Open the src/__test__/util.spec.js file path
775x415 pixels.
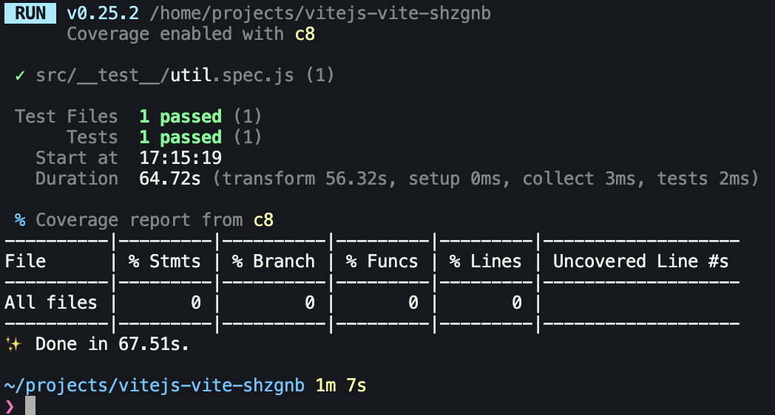click(165, 75)
